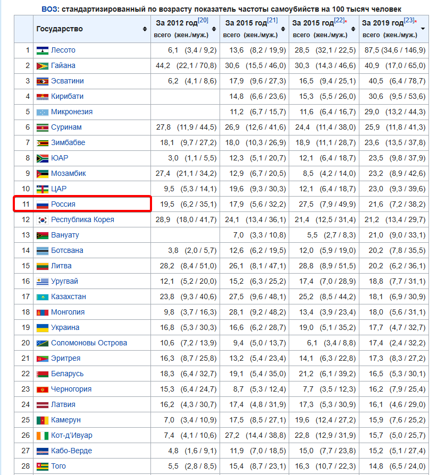This screenshot has height=475, width=437.
Task: Open the Россия link
Action: click(63, 204)
